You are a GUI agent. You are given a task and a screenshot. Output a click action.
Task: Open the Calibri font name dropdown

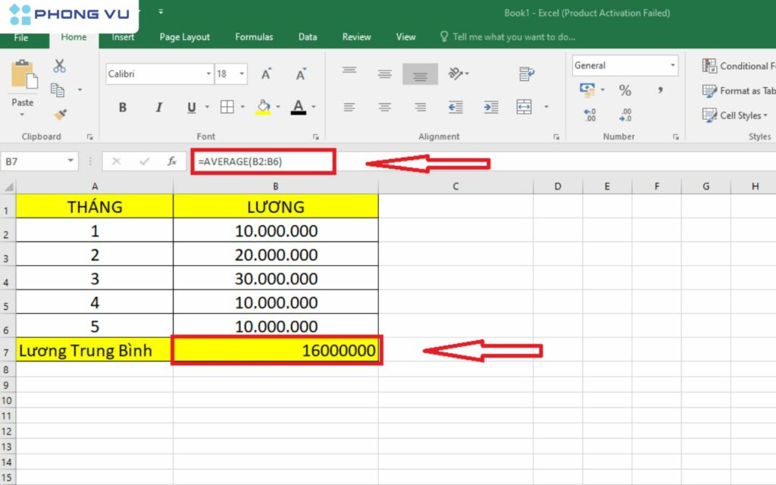click(208, 74)
